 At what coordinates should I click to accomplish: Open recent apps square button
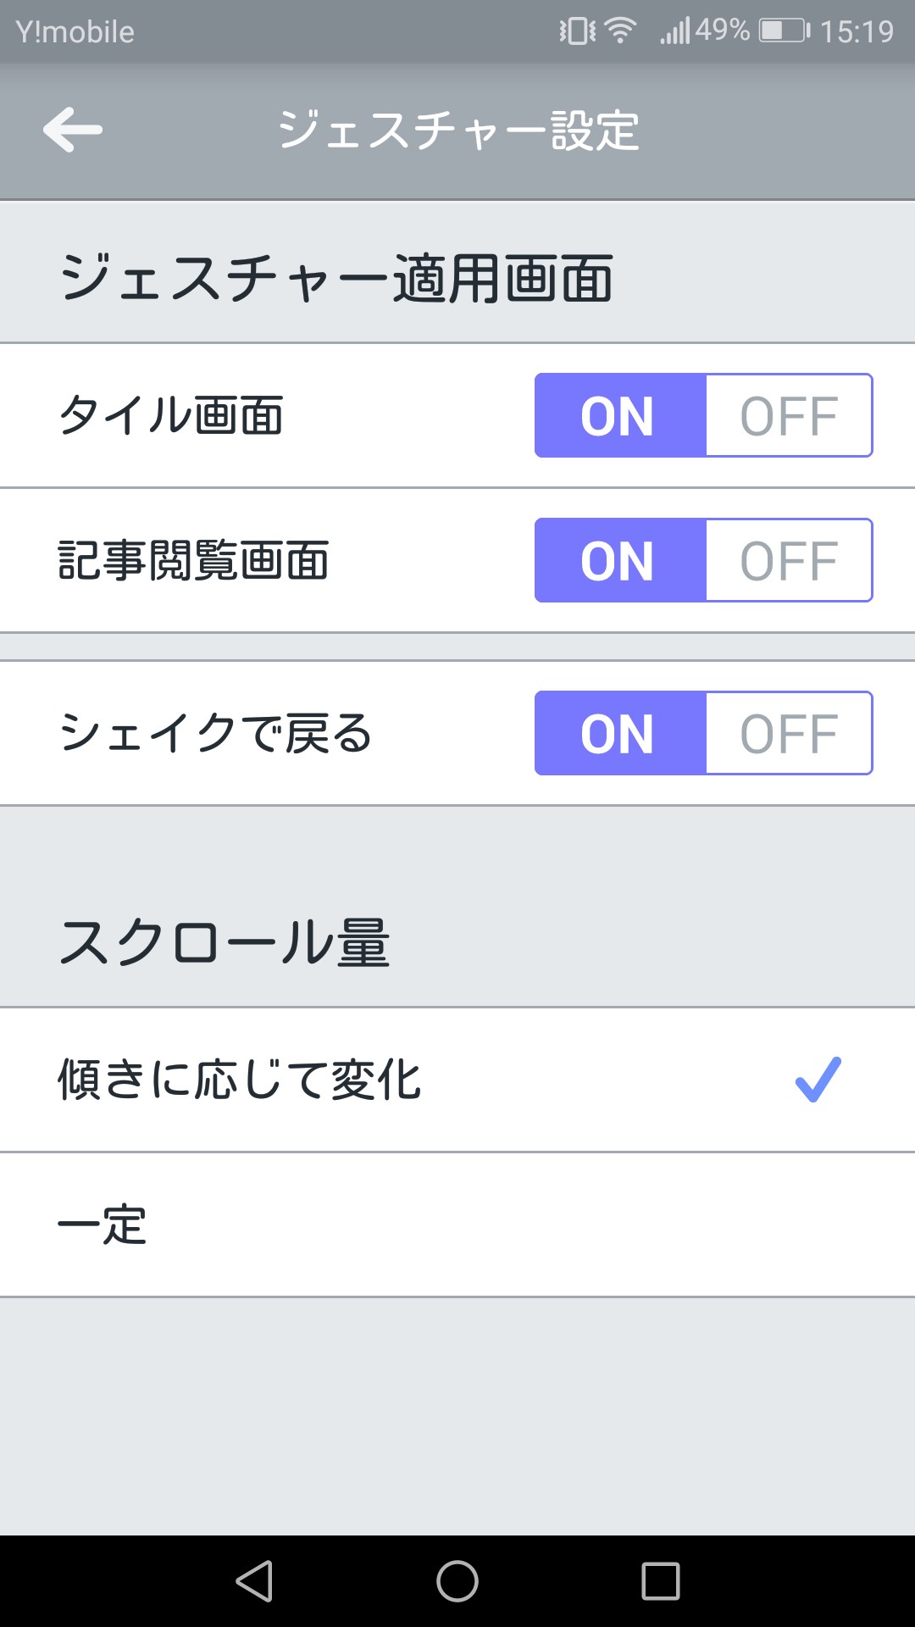(x=661, y=1581)
